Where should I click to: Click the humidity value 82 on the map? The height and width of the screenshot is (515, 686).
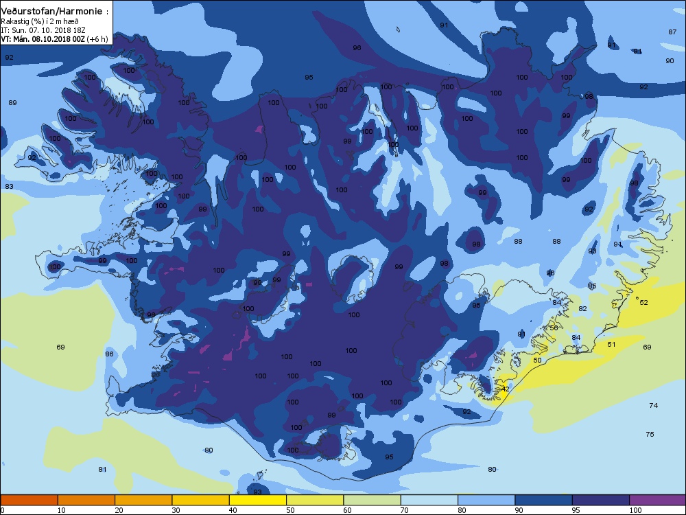click(582, 309)
